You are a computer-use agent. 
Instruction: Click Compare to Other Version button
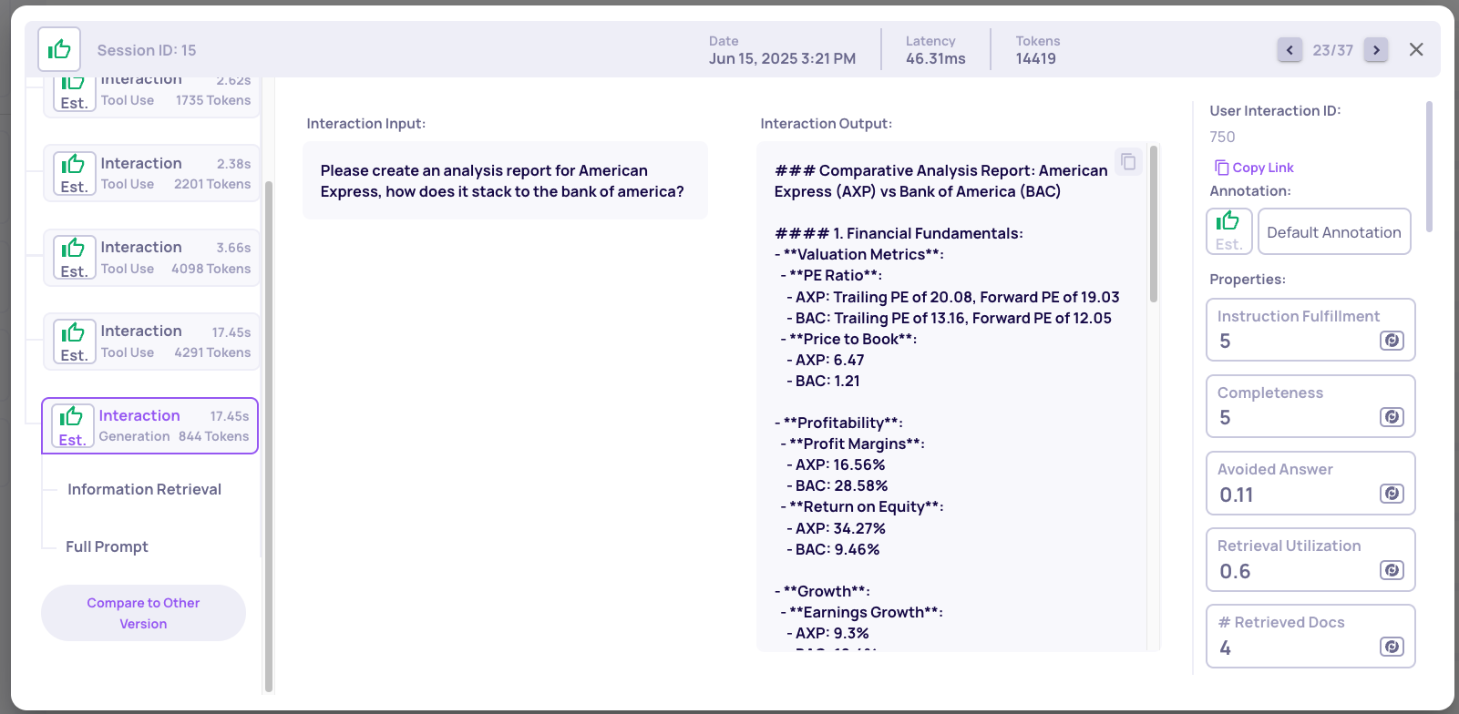click(143, 613)
